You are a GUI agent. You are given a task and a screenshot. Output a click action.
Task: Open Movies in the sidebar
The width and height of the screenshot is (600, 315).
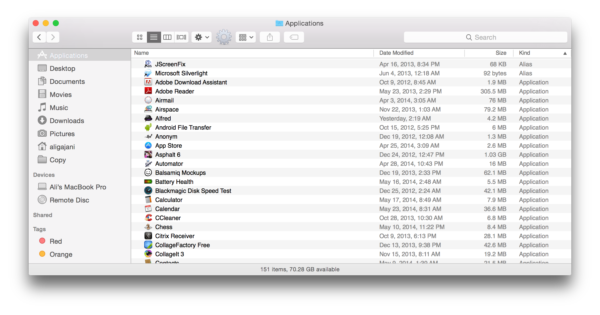pos(80,94)
